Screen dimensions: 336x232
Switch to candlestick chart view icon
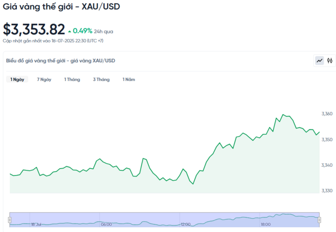(329, 61)
